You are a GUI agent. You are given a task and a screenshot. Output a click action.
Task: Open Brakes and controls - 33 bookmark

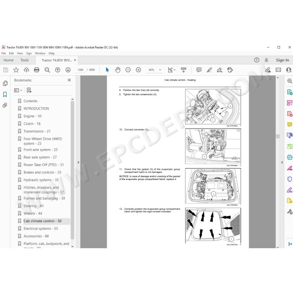coord(42,172)
